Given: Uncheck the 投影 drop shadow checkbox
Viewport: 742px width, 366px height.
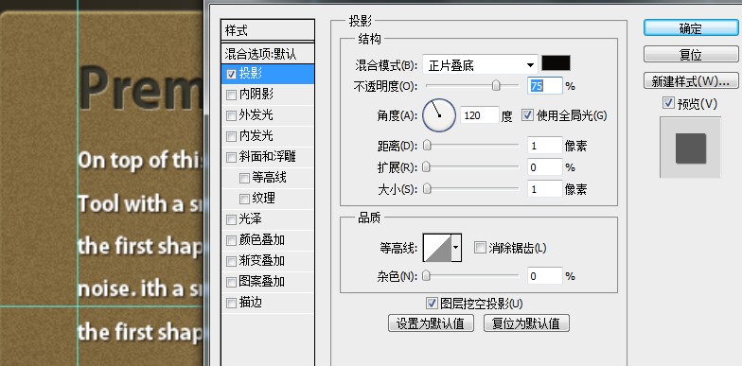Looking at the screenshot, I should click(x=231, y=74).
